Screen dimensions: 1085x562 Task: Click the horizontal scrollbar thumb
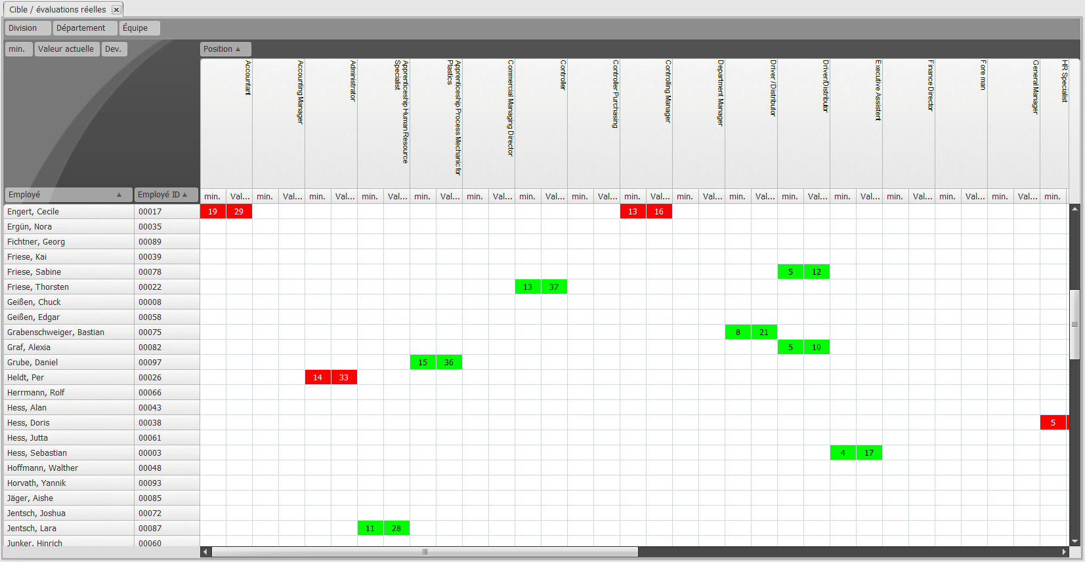pyautogui.click(x=425, y=552)
